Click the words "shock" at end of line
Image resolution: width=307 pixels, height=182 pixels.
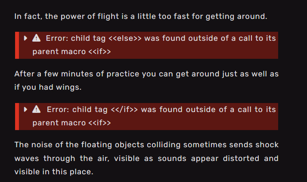click(267, 145)
